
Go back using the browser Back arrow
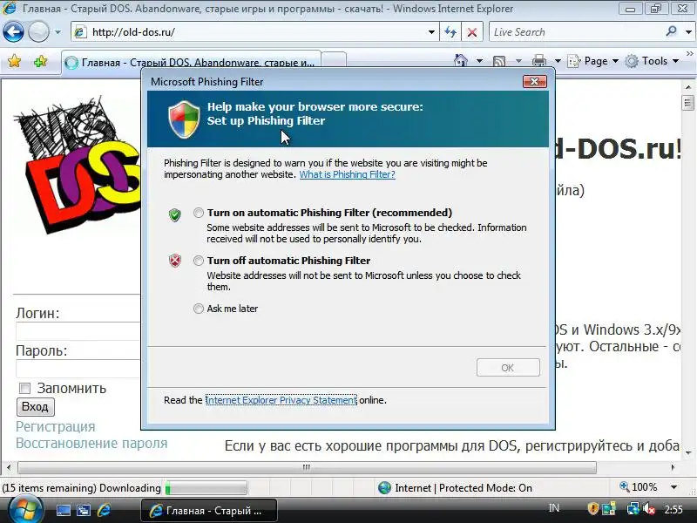(13, 32)
